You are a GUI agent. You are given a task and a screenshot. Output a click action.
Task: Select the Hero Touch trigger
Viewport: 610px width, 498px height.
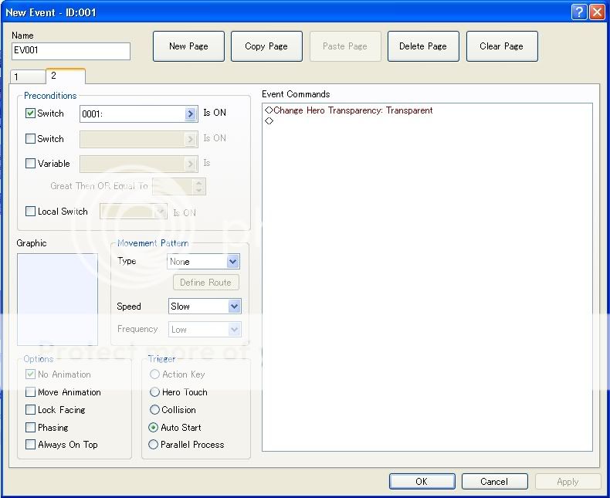[x=154, y=392]
